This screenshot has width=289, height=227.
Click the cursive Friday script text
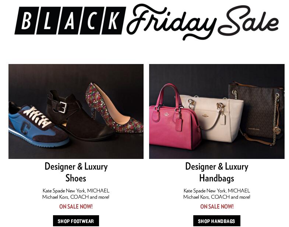pyautogui.click(x=172, y=22)
